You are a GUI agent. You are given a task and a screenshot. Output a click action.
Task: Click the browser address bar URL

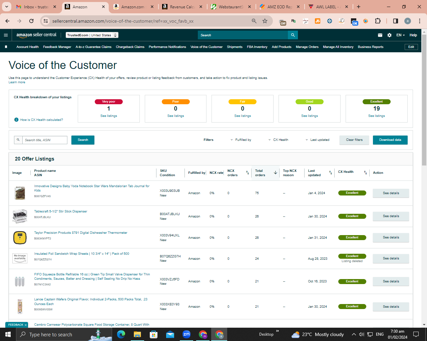point(123,21)
